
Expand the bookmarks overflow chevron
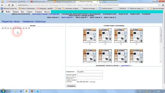pos(148,9)
